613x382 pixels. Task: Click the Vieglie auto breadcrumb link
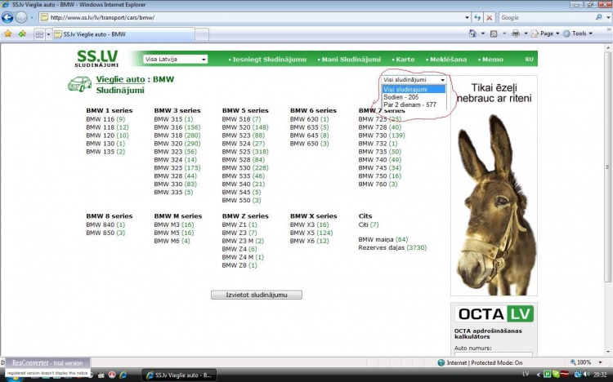(120, 79)
